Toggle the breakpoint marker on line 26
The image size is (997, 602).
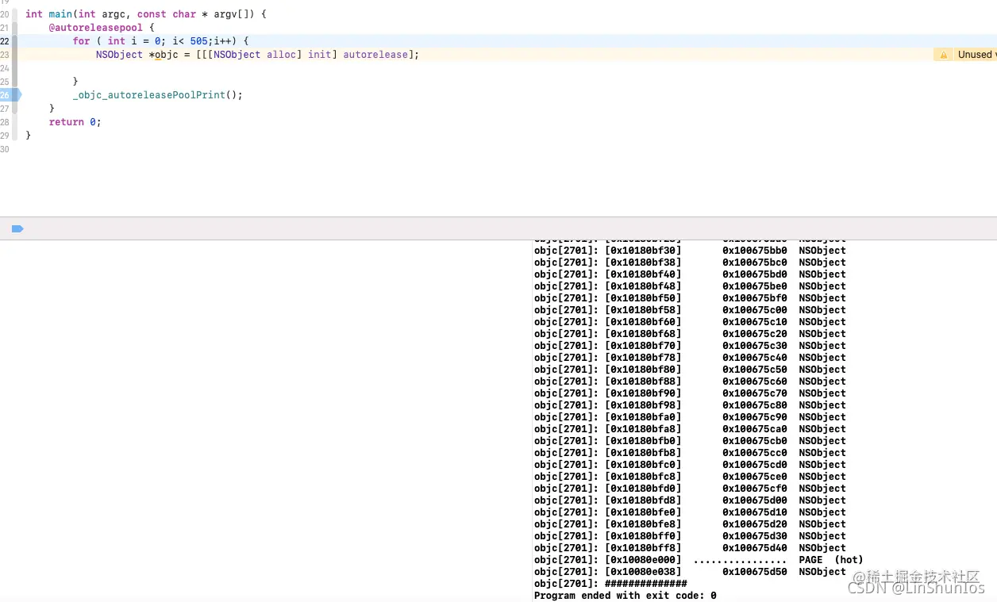click(10, 95)
